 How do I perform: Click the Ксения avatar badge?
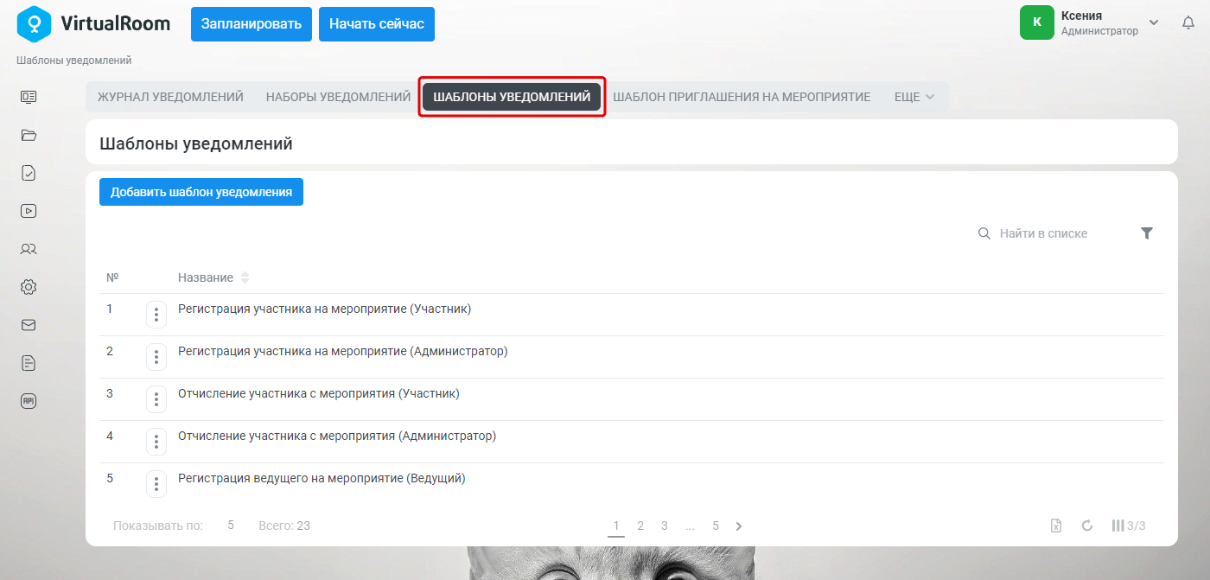click(1037, 22)
